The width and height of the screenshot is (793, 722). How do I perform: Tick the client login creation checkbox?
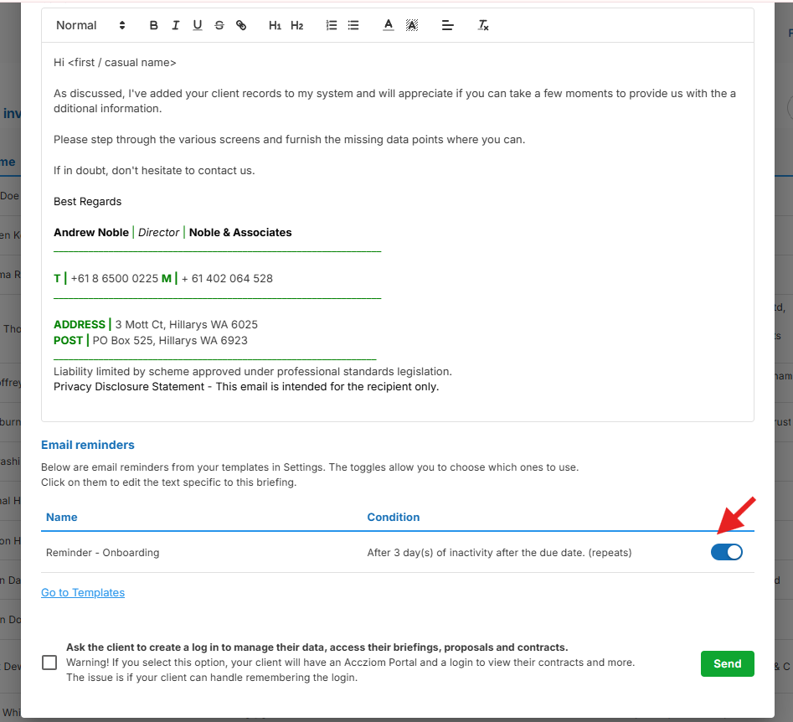click(x=49, y=663)
